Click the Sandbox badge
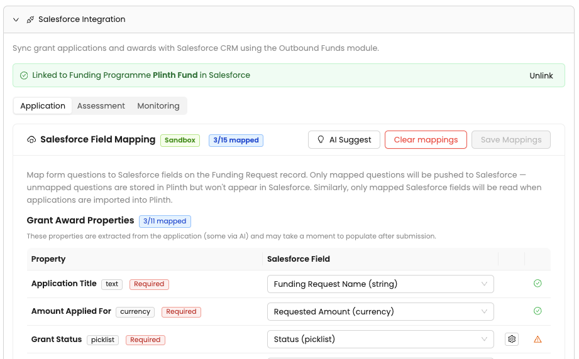The height and width of the screenshot is (359, 579). pyautogui.click(x=180, y=140)
